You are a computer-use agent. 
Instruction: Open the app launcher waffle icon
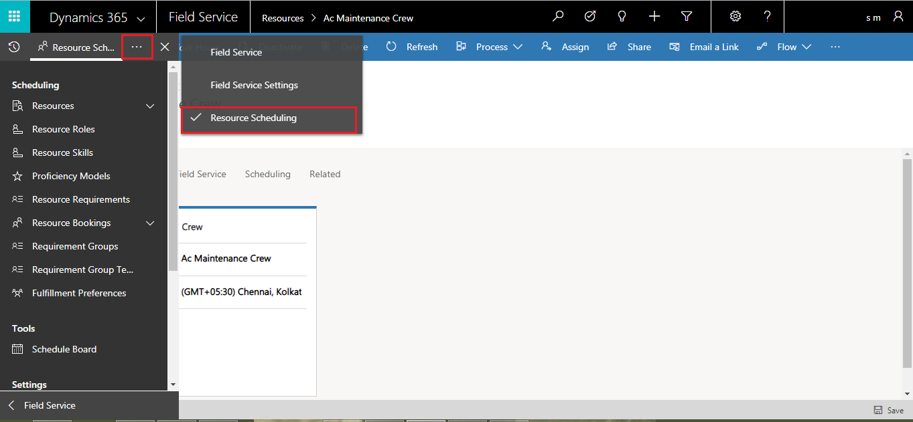pos(14,17)
